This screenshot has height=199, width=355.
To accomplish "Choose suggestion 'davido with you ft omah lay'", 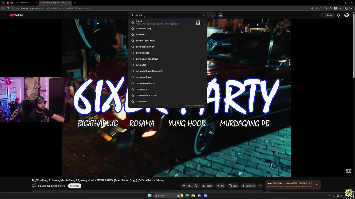I will [167, 71].
